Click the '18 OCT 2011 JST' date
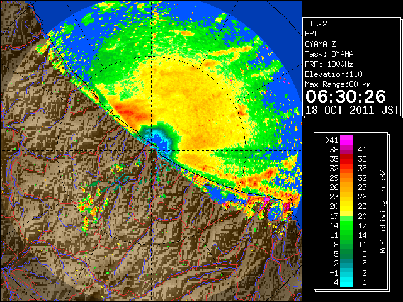This screenshot has width=403, height=302. (x=352, y=110)
